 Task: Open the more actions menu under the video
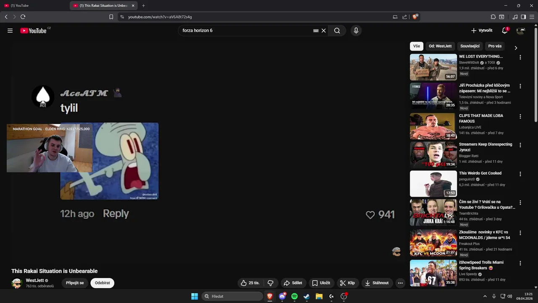tap(400, 283)
